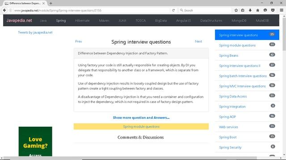Bookmark this page with the star icon
The height and width of the screenshot is (160, 286).
point(236,10)
